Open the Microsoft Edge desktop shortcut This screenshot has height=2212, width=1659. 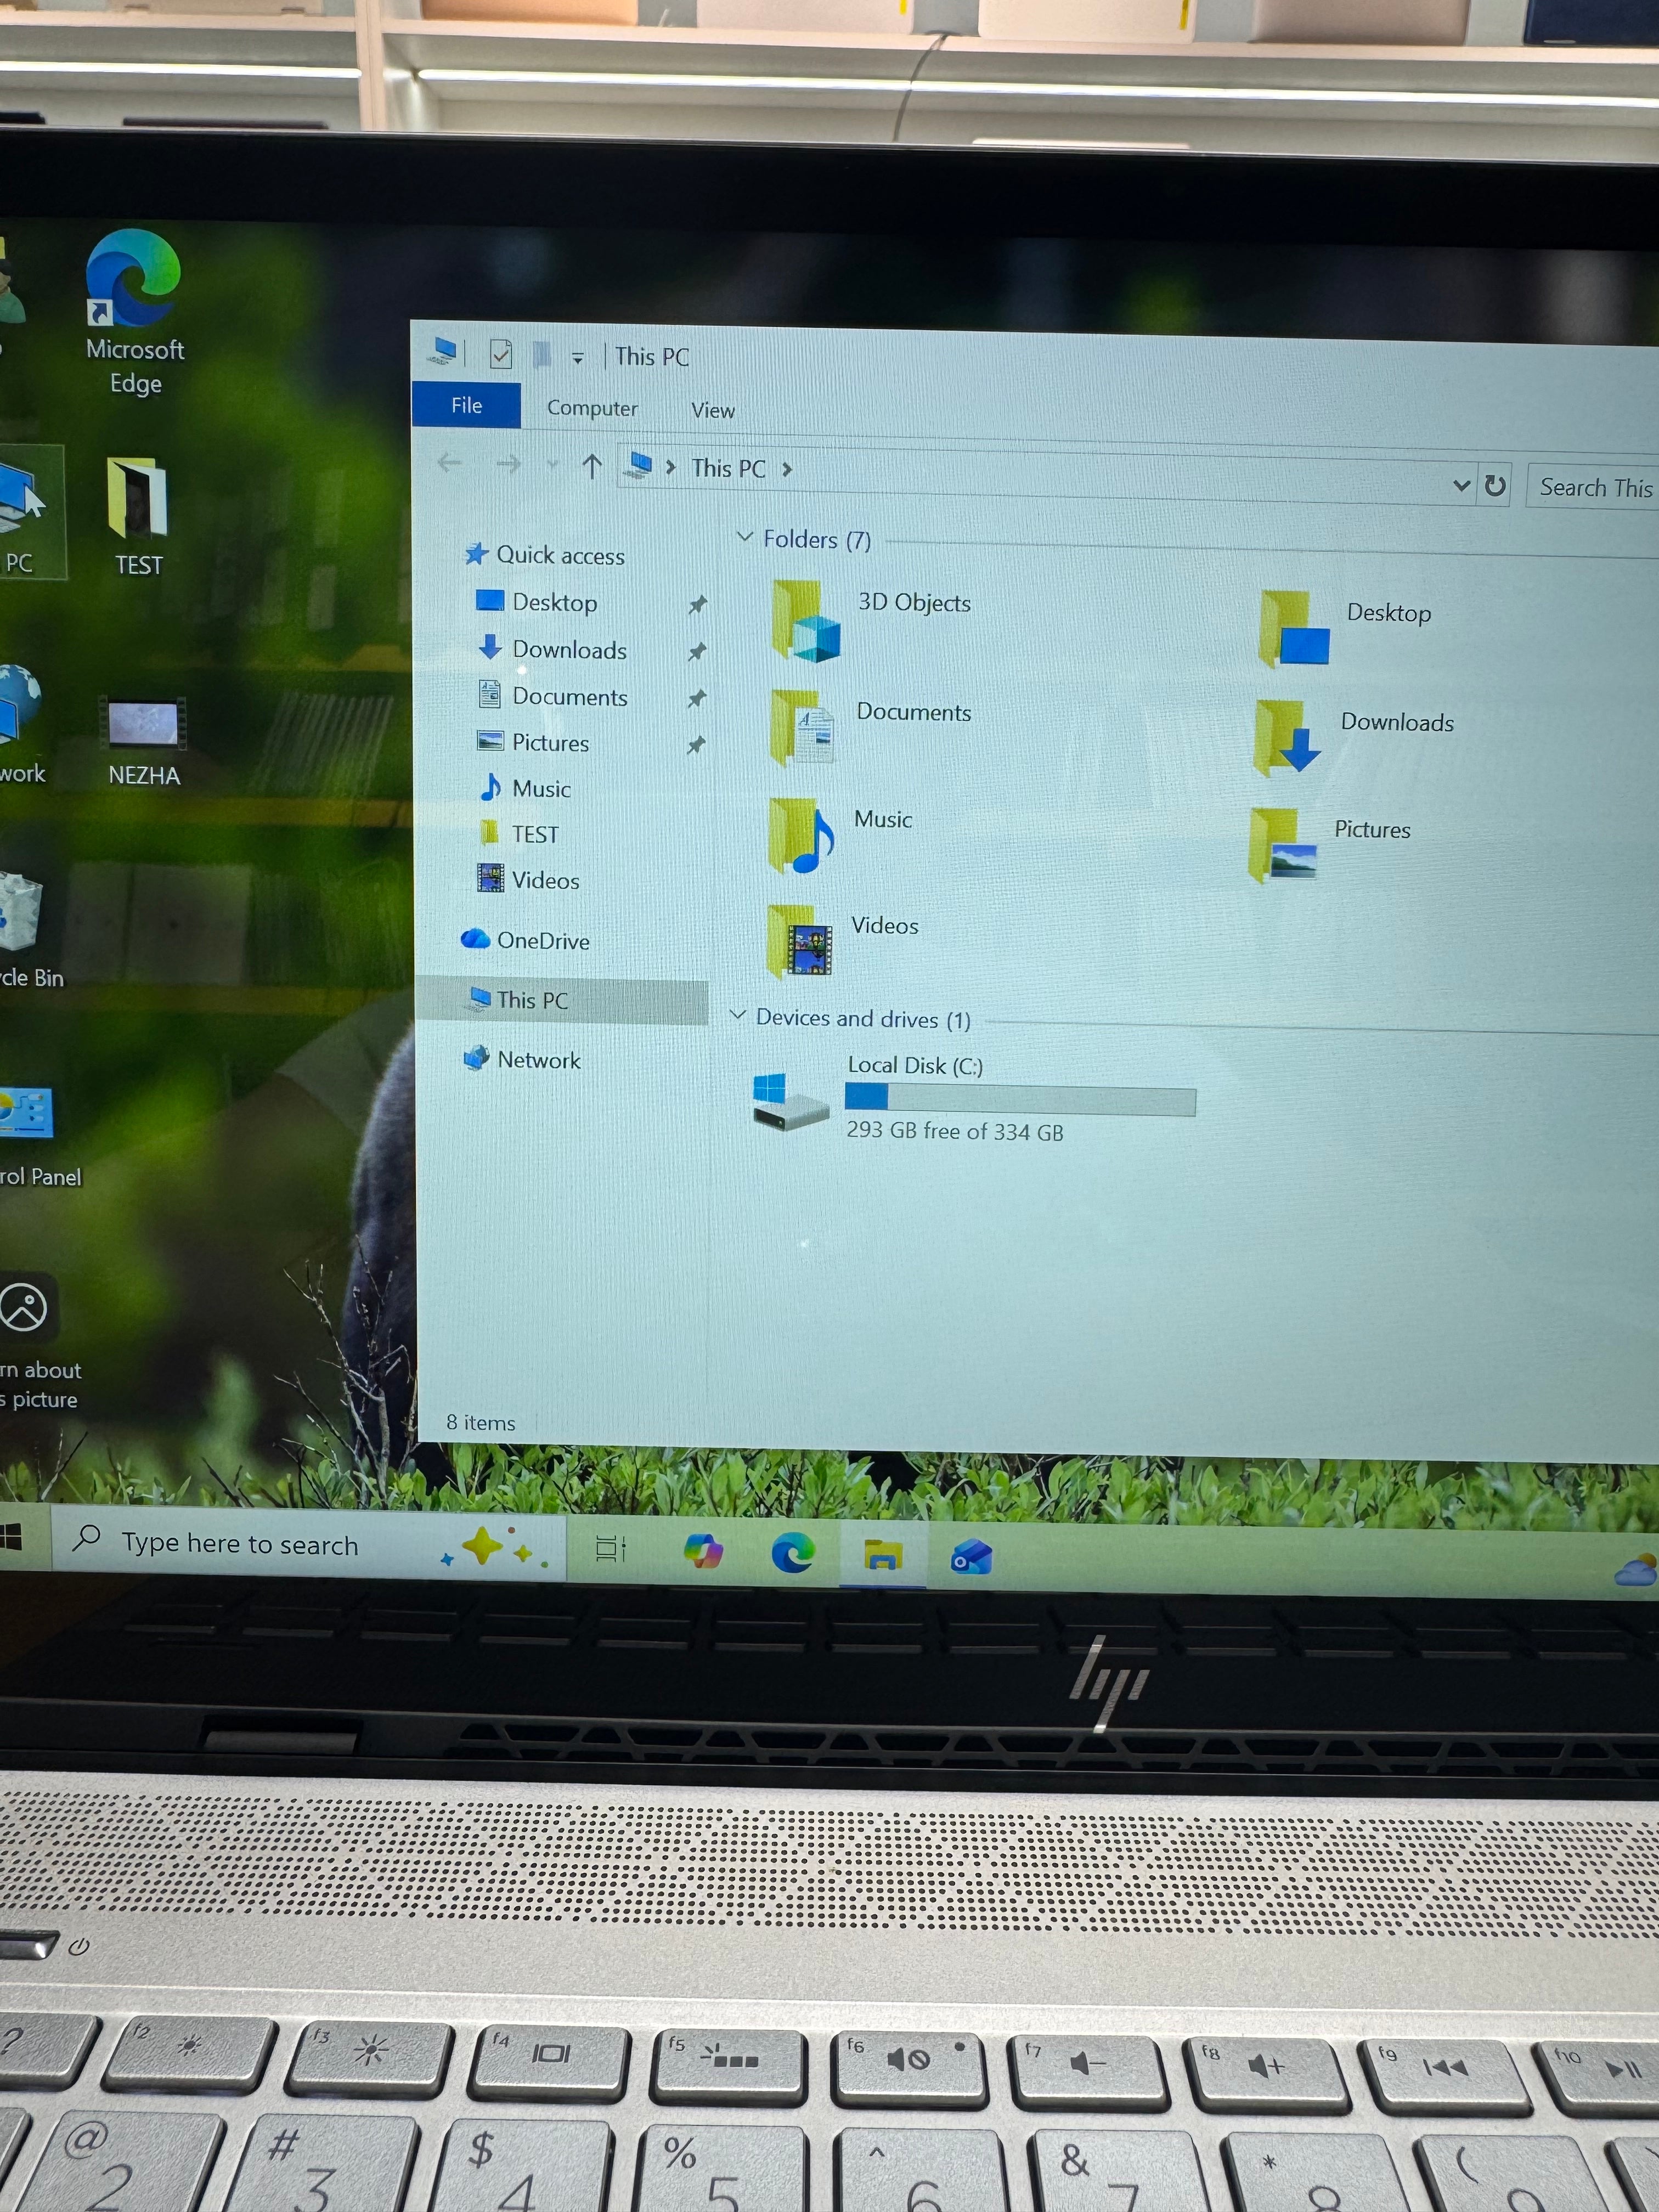(134, 311)
